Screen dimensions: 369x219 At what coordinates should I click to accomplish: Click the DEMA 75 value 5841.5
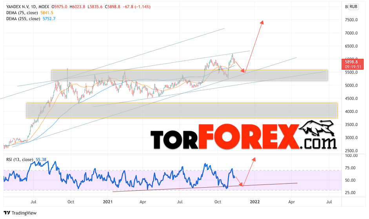(x=47, y=13)
